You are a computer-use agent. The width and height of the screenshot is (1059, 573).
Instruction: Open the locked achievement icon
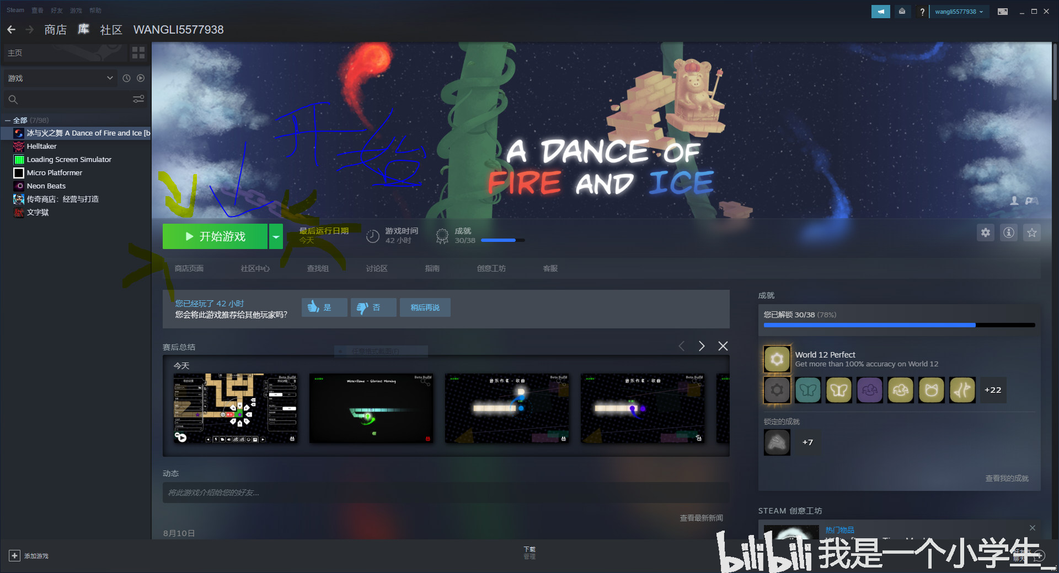pos(777,442)
